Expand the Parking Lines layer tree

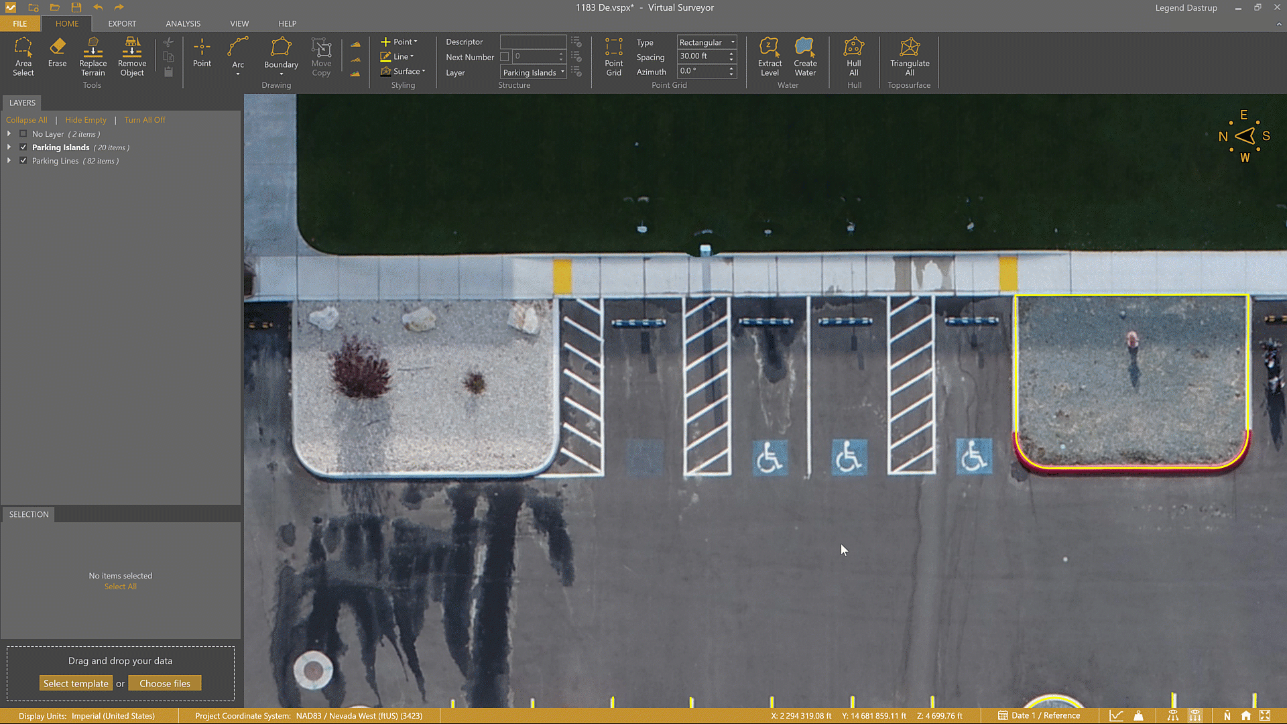pyautogui.click(x=9, y=161)
